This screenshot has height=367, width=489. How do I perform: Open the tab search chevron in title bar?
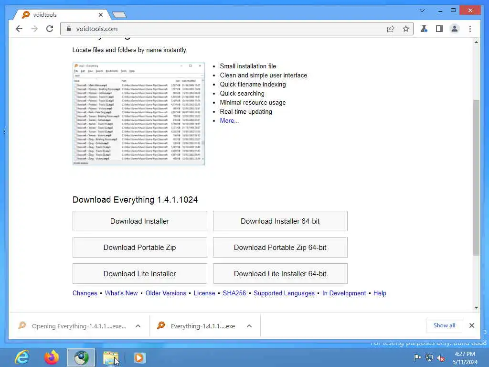(422, 11)
